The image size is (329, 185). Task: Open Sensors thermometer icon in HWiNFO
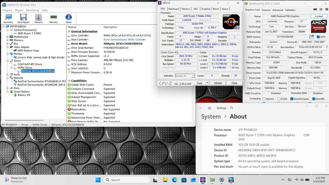pyautogui.click(x=38, y=18)
